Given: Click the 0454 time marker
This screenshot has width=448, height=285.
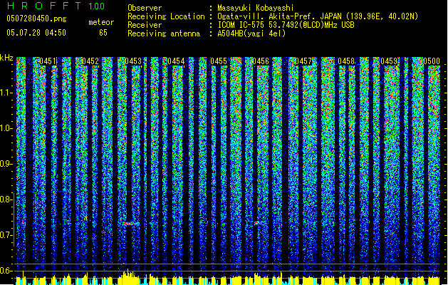Looking at the screenshot, I should click(x=176, y=61).
